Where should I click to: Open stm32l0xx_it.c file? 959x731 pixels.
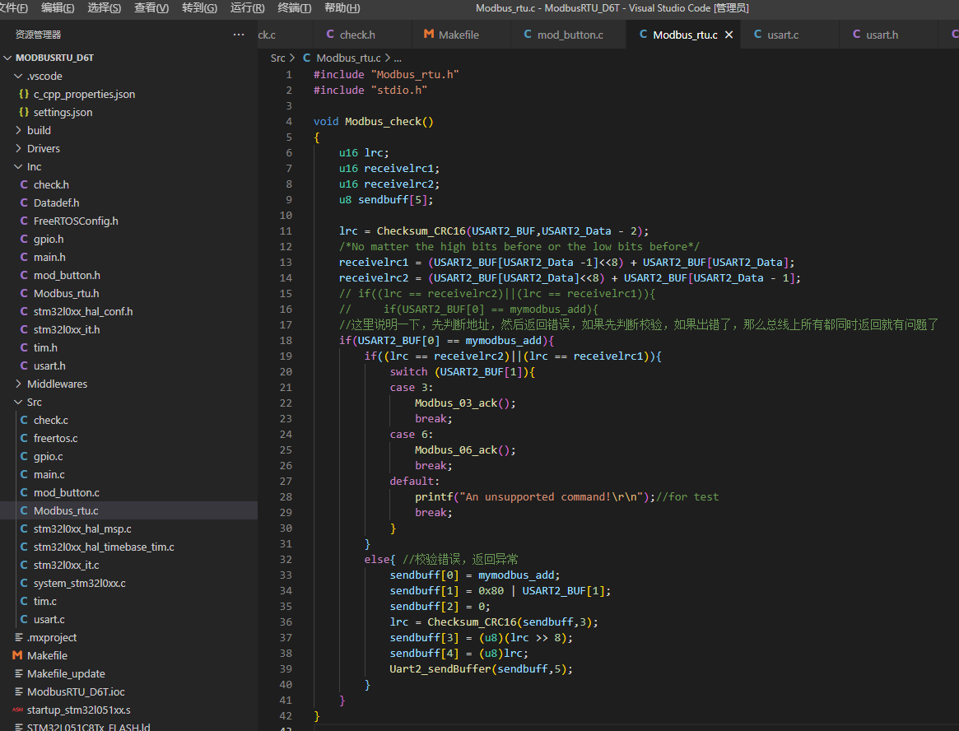[128, 566]
